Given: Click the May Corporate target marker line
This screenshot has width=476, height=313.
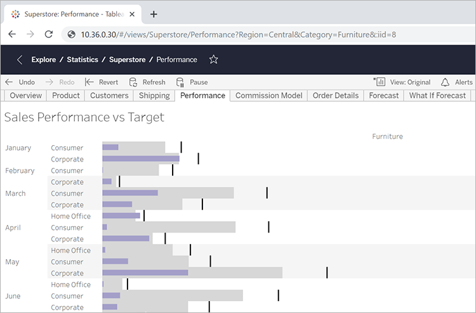Looking at the screenshot, I should (327, 272).
